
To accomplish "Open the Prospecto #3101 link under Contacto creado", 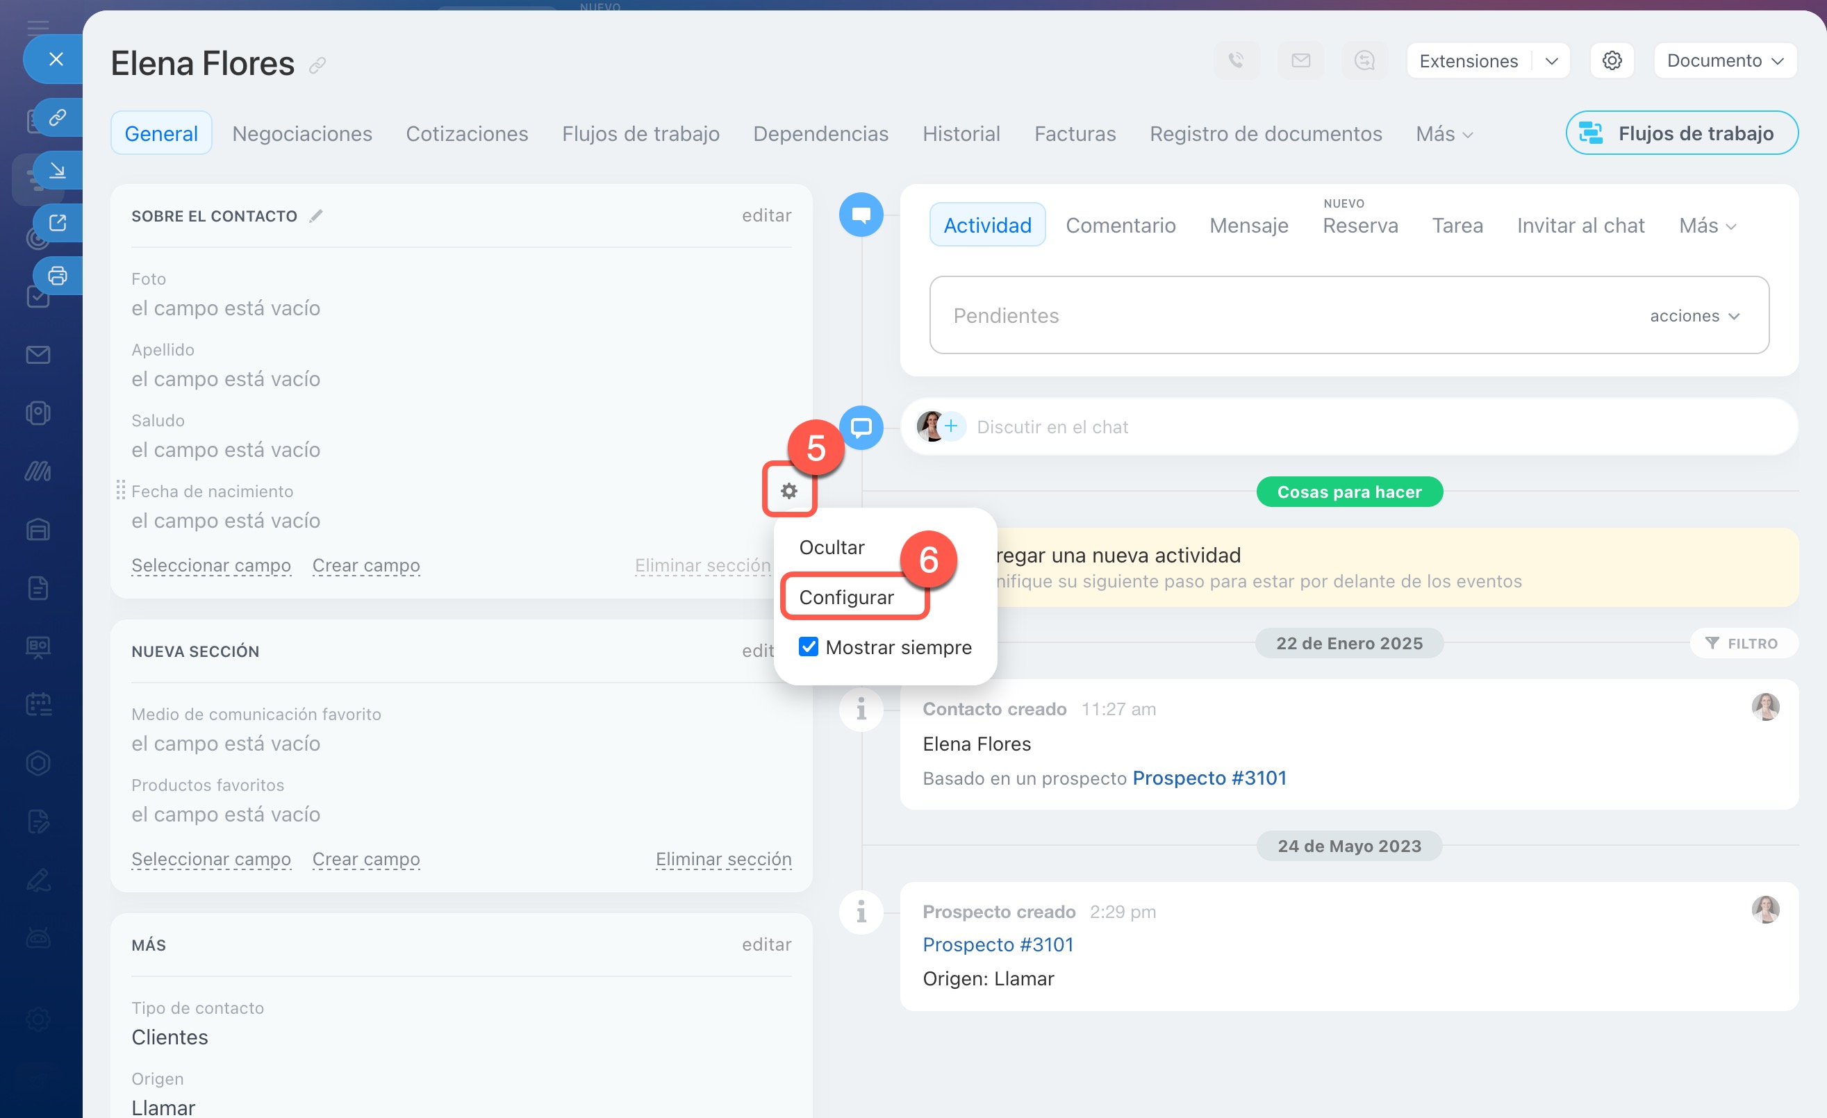I will coord(1209,778).
